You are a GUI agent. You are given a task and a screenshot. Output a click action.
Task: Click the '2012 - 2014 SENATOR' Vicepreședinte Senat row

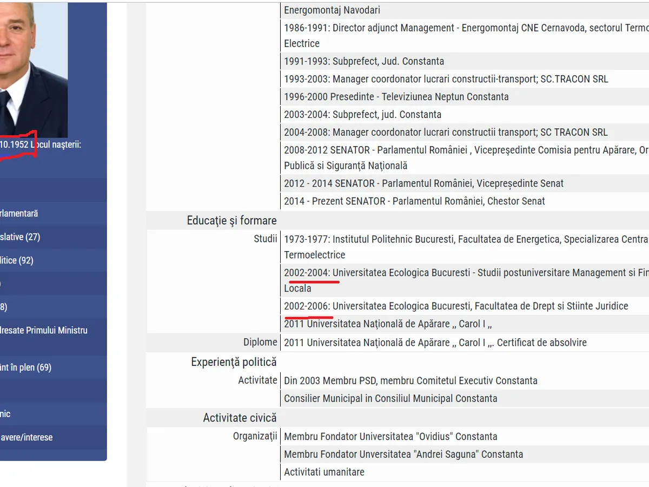[x=423, y=183]
